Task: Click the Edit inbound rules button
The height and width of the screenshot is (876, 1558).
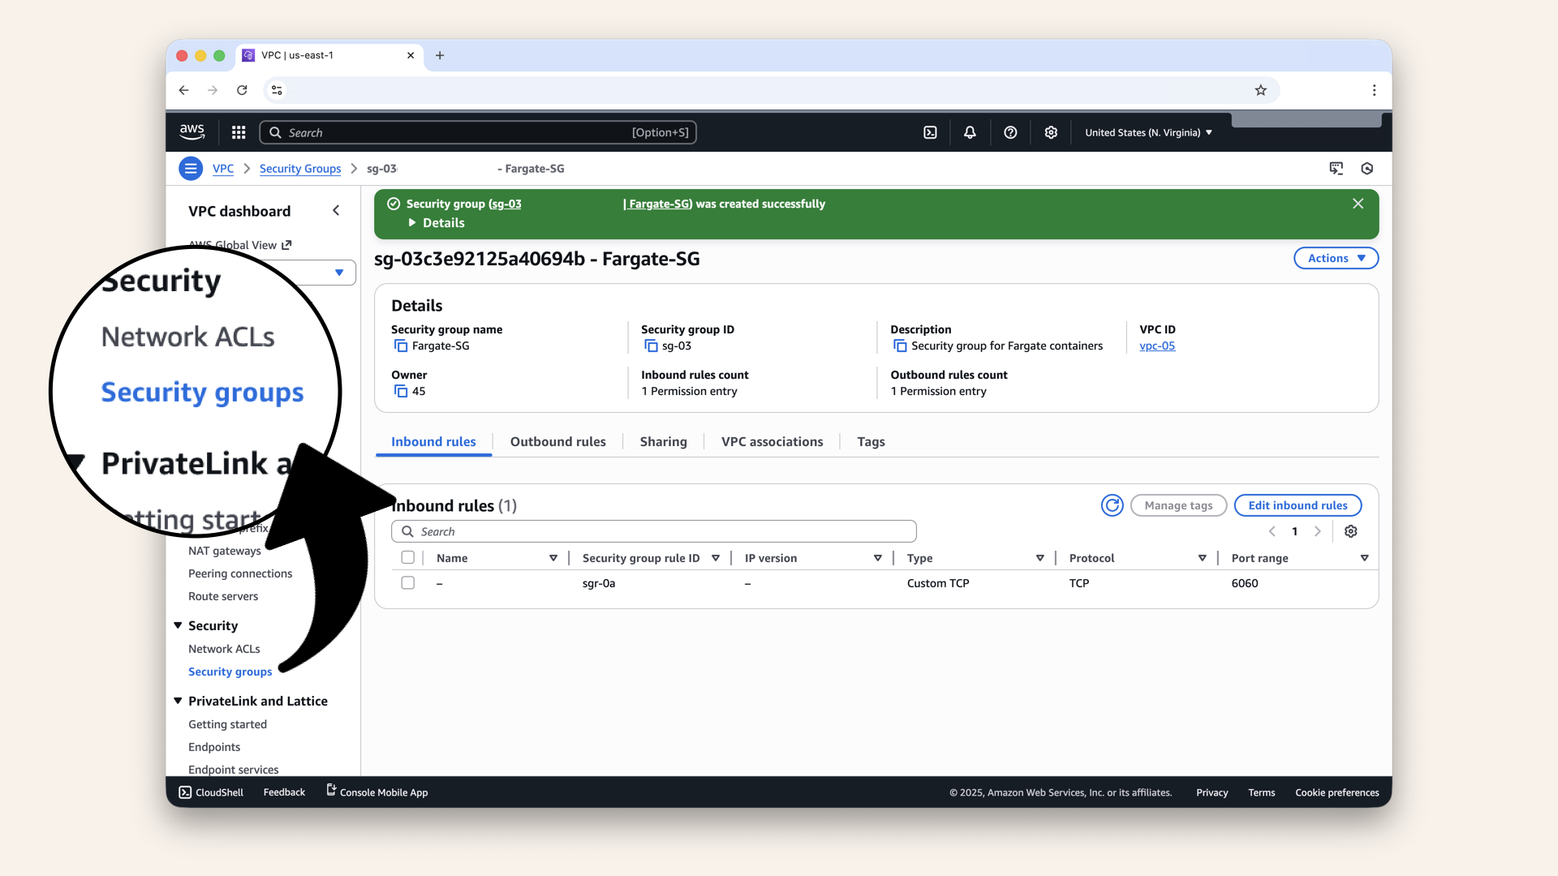Action: [1297, 505]
